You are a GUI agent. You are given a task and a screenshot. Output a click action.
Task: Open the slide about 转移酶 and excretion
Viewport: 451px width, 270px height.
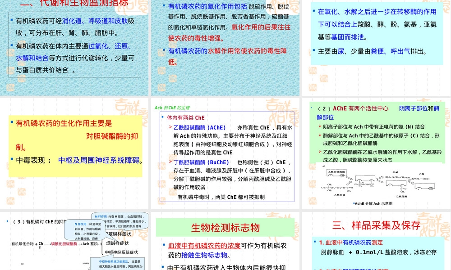click(x=377, y=48)
